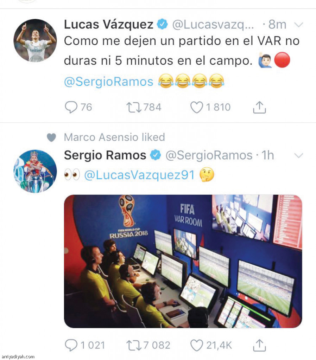Screen dimensions: 316x360
Task: Tap the Sergio Ramos display name
Action: click(105, 155)
